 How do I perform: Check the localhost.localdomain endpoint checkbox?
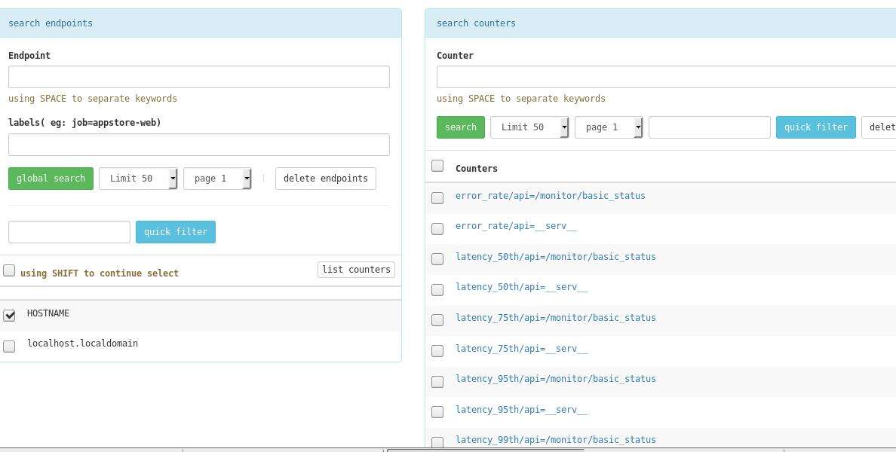[9, 346]
